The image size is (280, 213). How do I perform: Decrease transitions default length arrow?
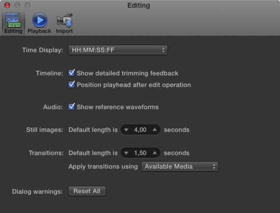click(126, 153)
